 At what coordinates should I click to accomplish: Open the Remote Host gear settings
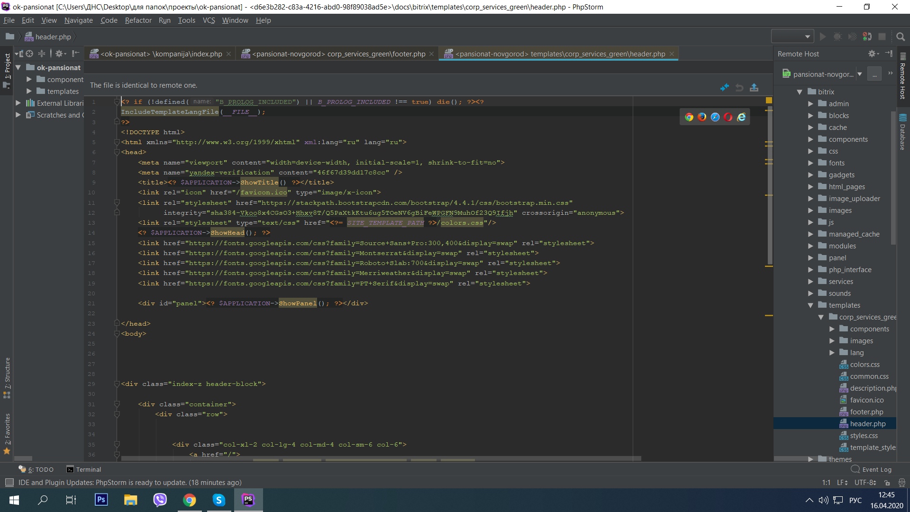pos(872,54)
